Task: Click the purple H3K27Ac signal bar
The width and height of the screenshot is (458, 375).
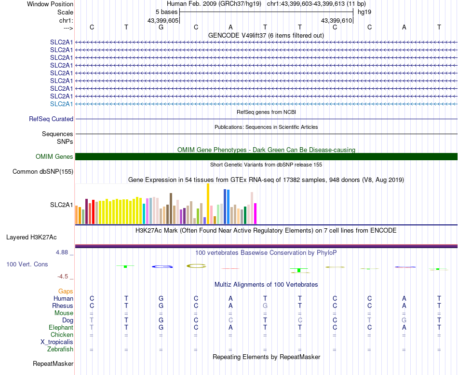Action: [266, 246]
